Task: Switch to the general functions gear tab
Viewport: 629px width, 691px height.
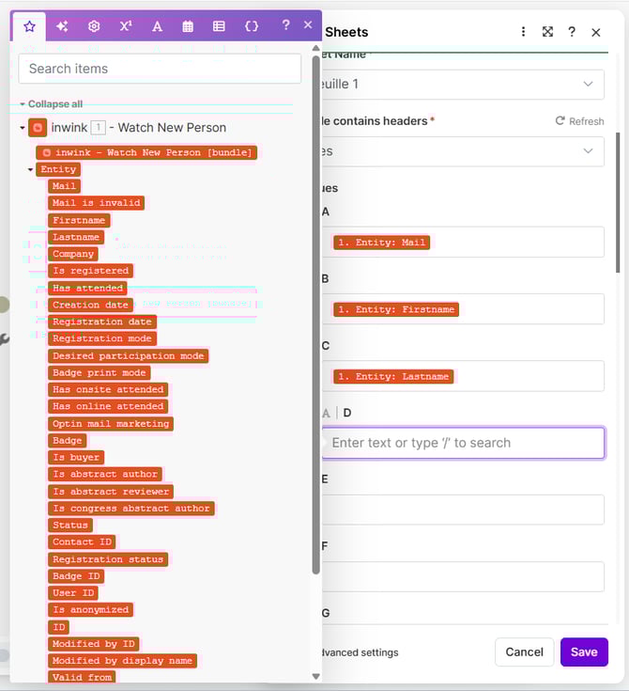Action: [x=94, y=26]
